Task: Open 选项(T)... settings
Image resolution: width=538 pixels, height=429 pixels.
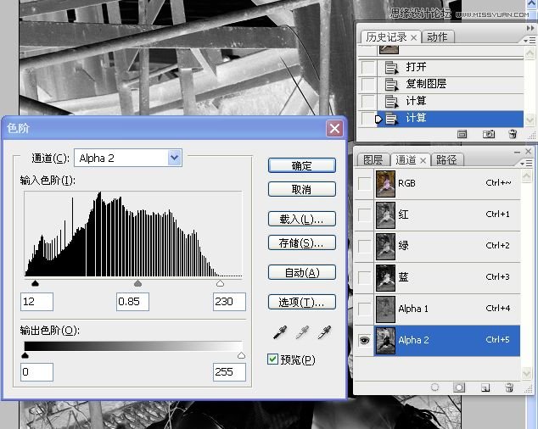Action: point(301,302)
